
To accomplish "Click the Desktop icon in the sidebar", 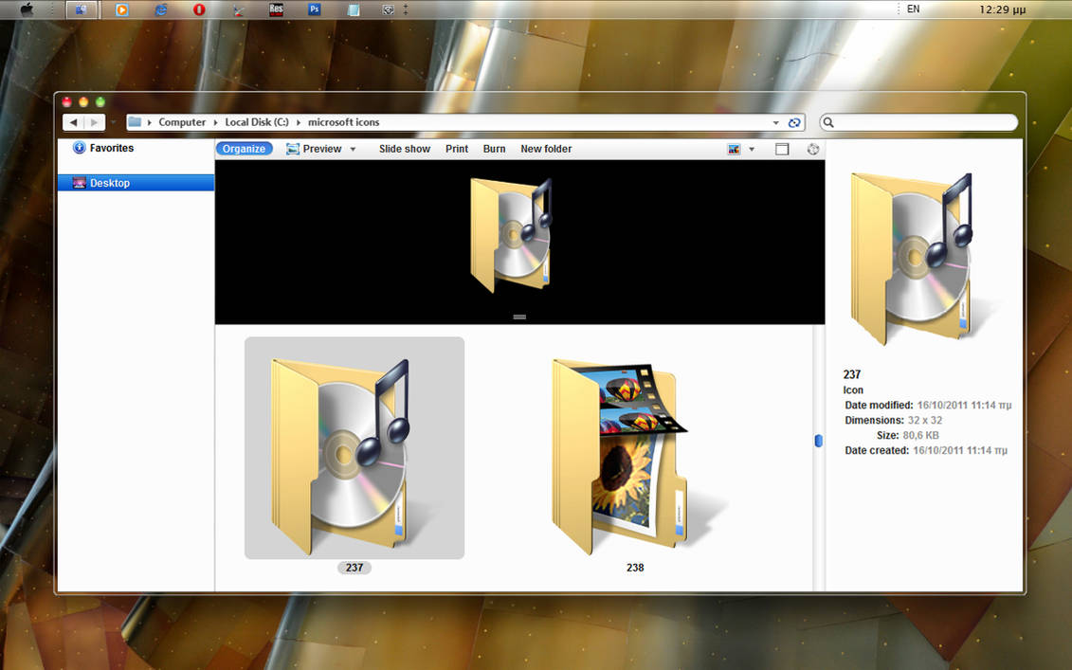I will (x=80, y=183).
